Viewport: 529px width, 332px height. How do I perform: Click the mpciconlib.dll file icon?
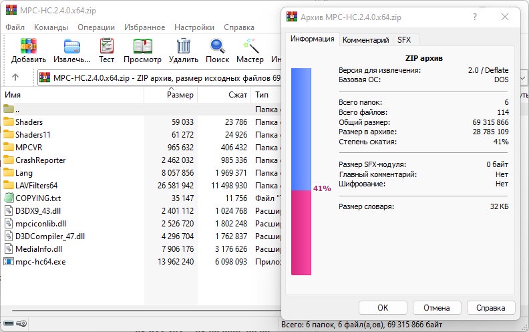click(x=9, y=223)
